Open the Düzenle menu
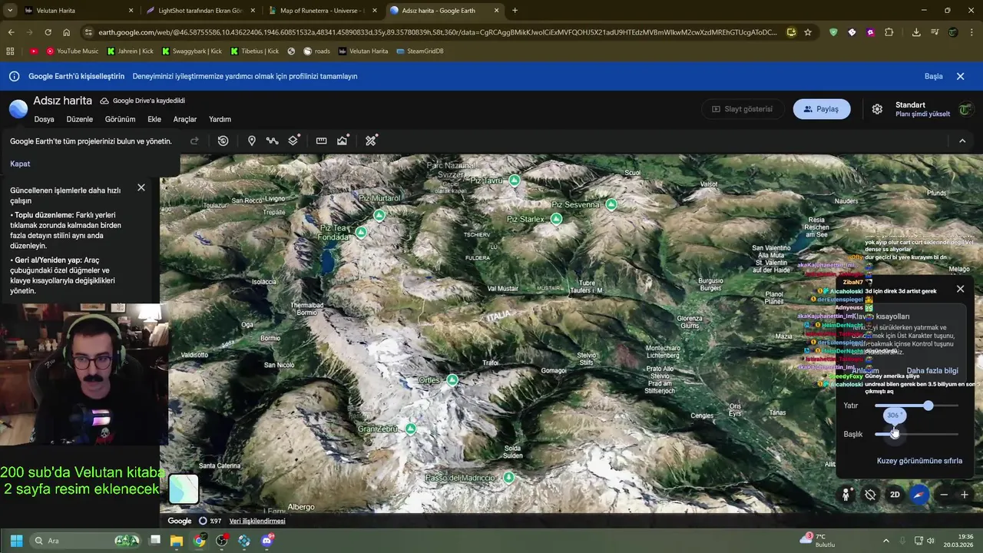 (x=79, y=119)
